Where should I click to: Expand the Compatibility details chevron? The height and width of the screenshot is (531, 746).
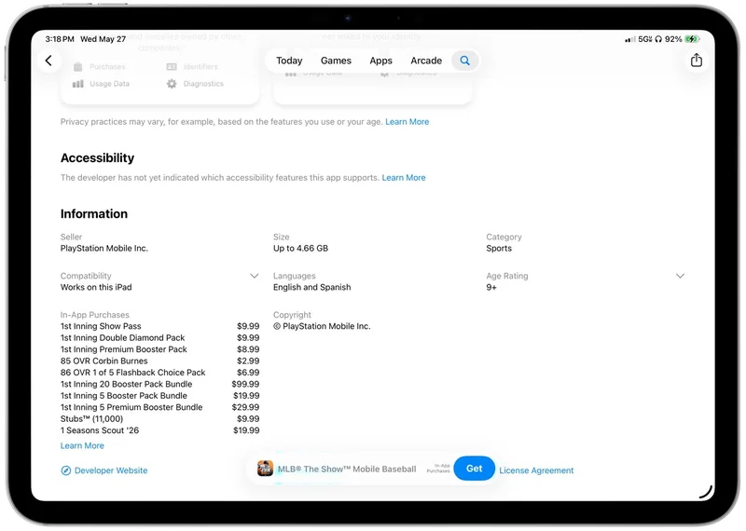click(x=254, y=276)
